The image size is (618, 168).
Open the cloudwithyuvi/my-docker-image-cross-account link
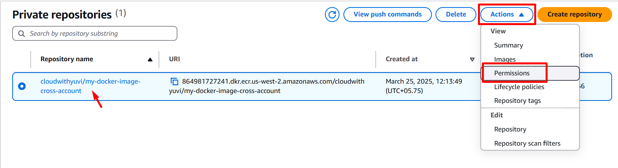tap(90, 82)
